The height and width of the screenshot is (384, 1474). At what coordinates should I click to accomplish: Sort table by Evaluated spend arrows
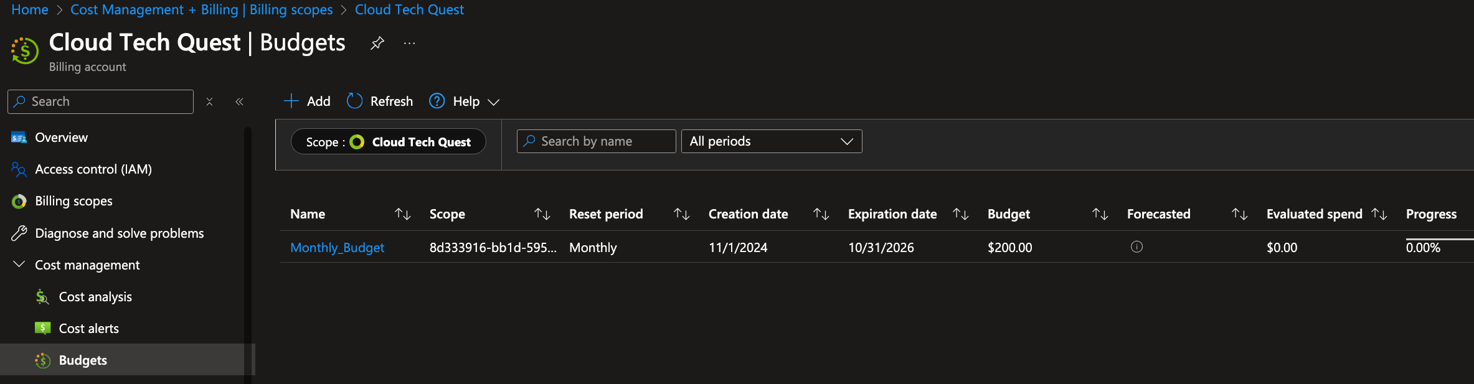click(1379, 214)
